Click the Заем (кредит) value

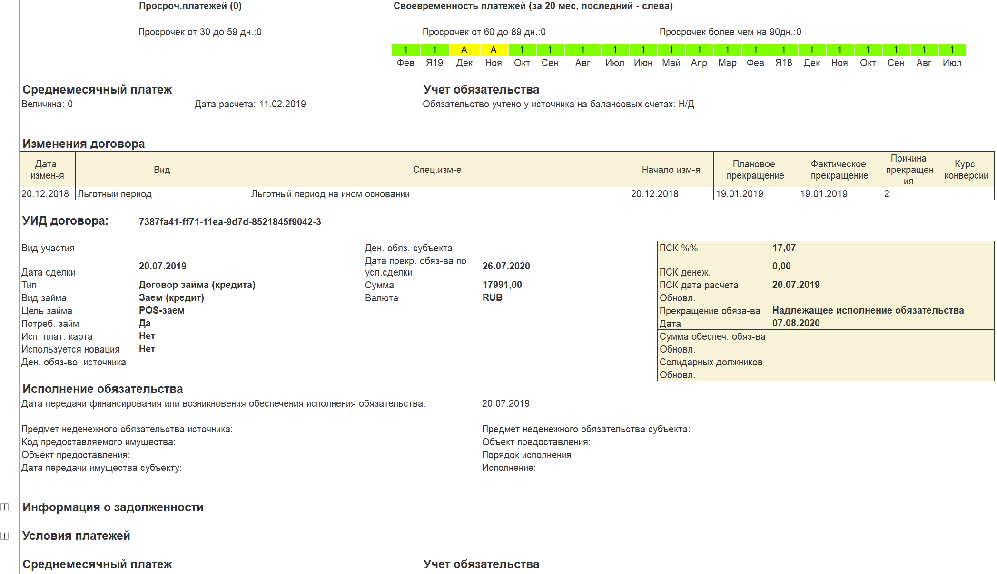[x=171, y=297]
